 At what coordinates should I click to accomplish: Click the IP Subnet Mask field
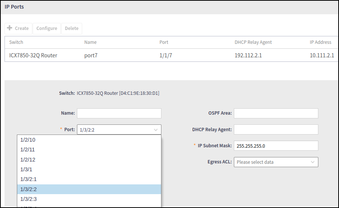[276, 146]
